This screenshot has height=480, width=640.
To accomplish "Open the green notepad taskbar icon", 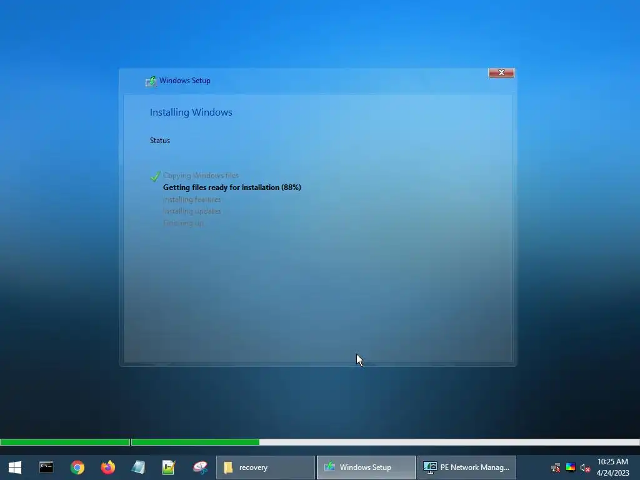I will [x=169, y=467].
